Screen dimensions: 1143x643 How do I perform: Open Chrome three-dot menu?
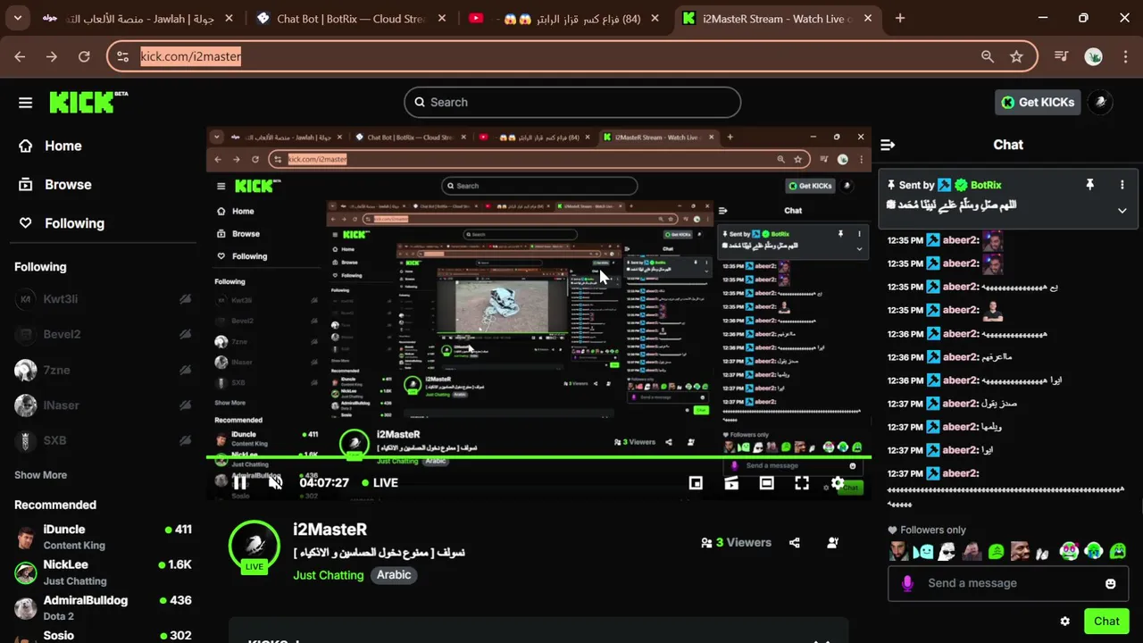click(1125, 56)
